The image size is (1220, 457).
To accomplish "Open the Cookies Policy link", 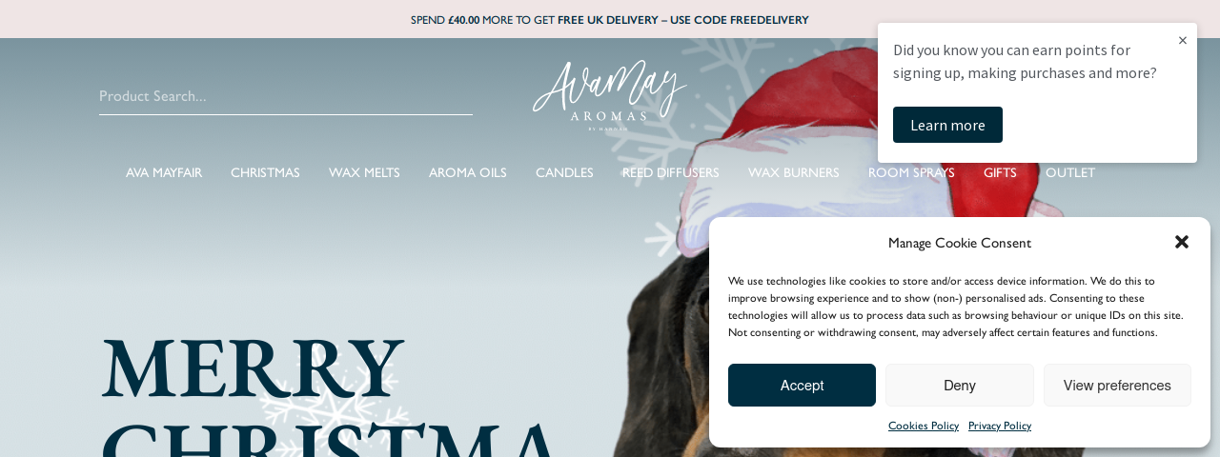I will (x=924, y=426).
